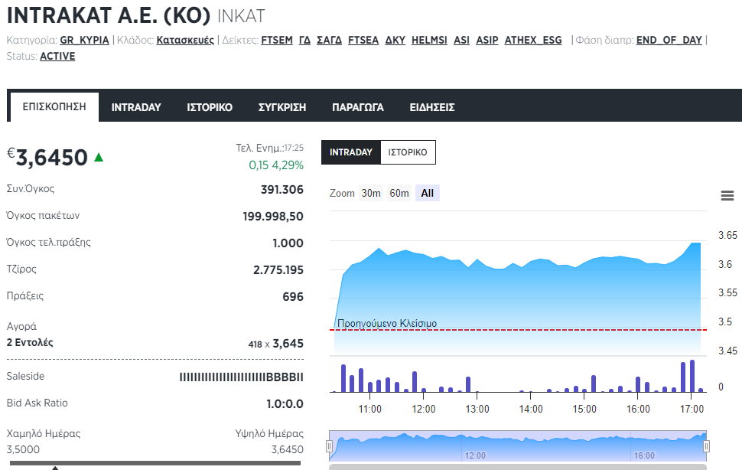Open the ASIP index link
This screenshot has height=470, width=742.
click(x=487, y=41)
